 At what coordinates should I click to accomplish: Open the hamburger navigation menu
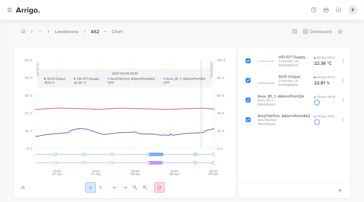coord(10,10)
